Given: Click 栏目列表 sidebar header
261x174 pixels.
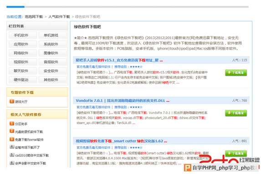Looking at the screenshot, I should (37, 26).
